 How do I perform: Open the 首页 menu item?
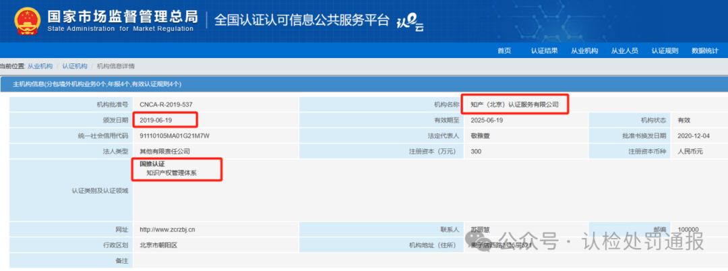pyautogui.click(x=504, y=51)
